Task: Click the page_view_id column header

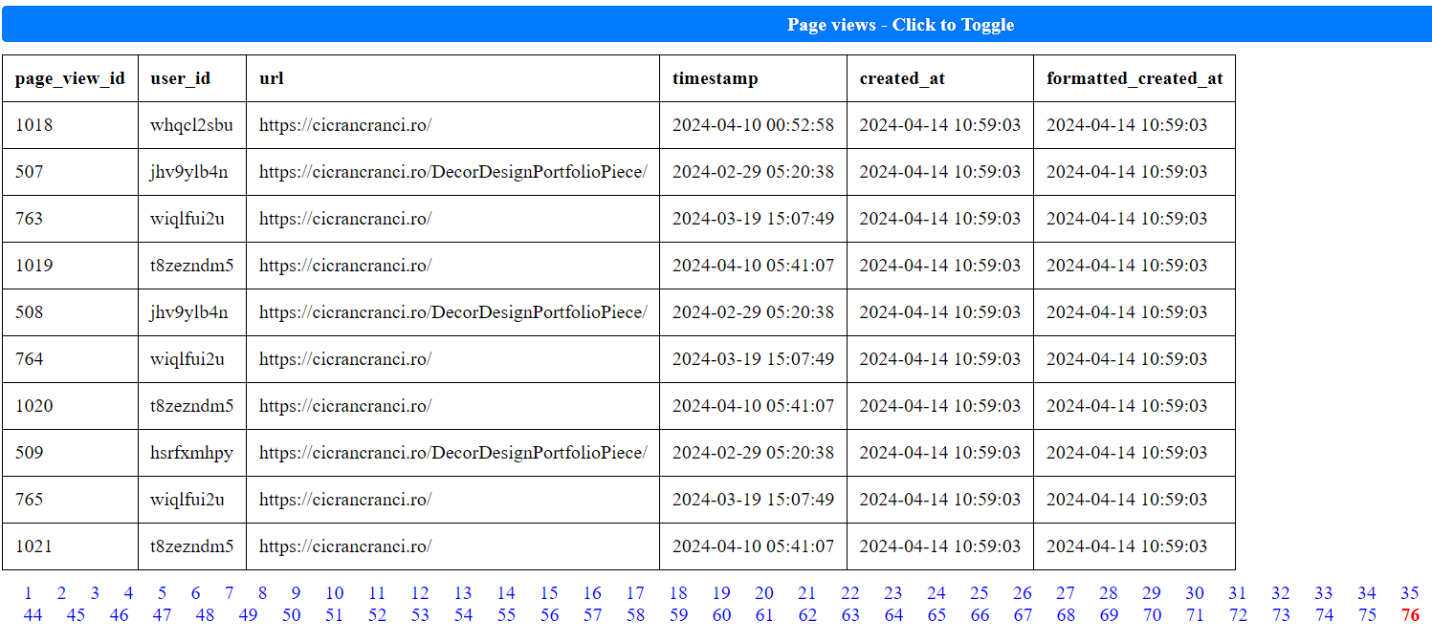Action: pos(70,78)
